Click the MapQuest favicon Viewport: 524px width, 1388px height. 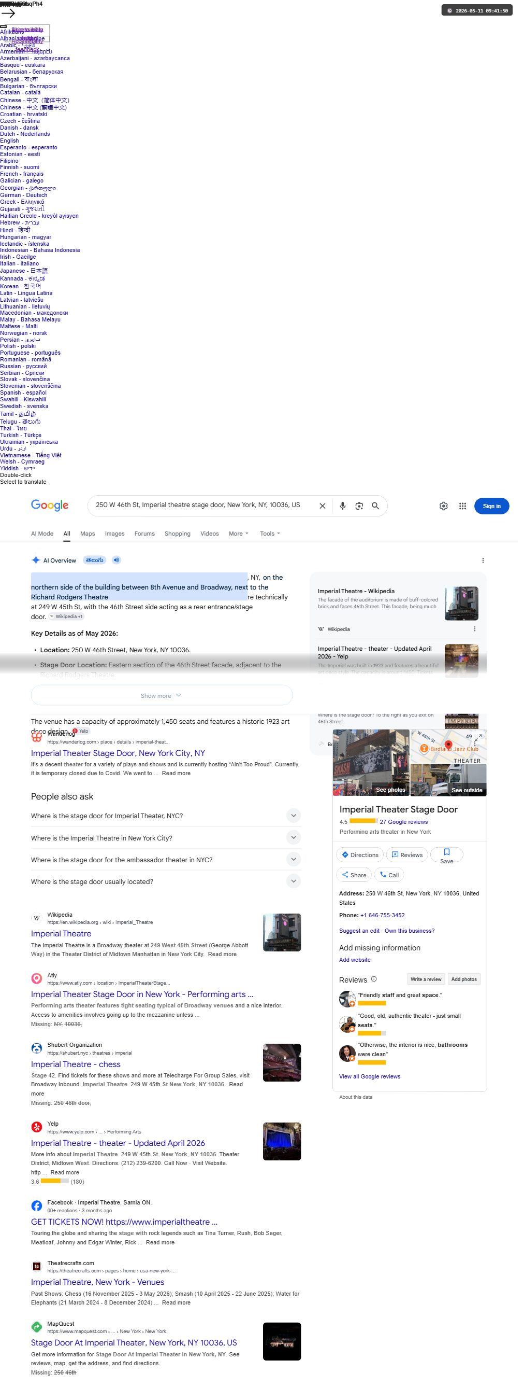(37, 1342)
